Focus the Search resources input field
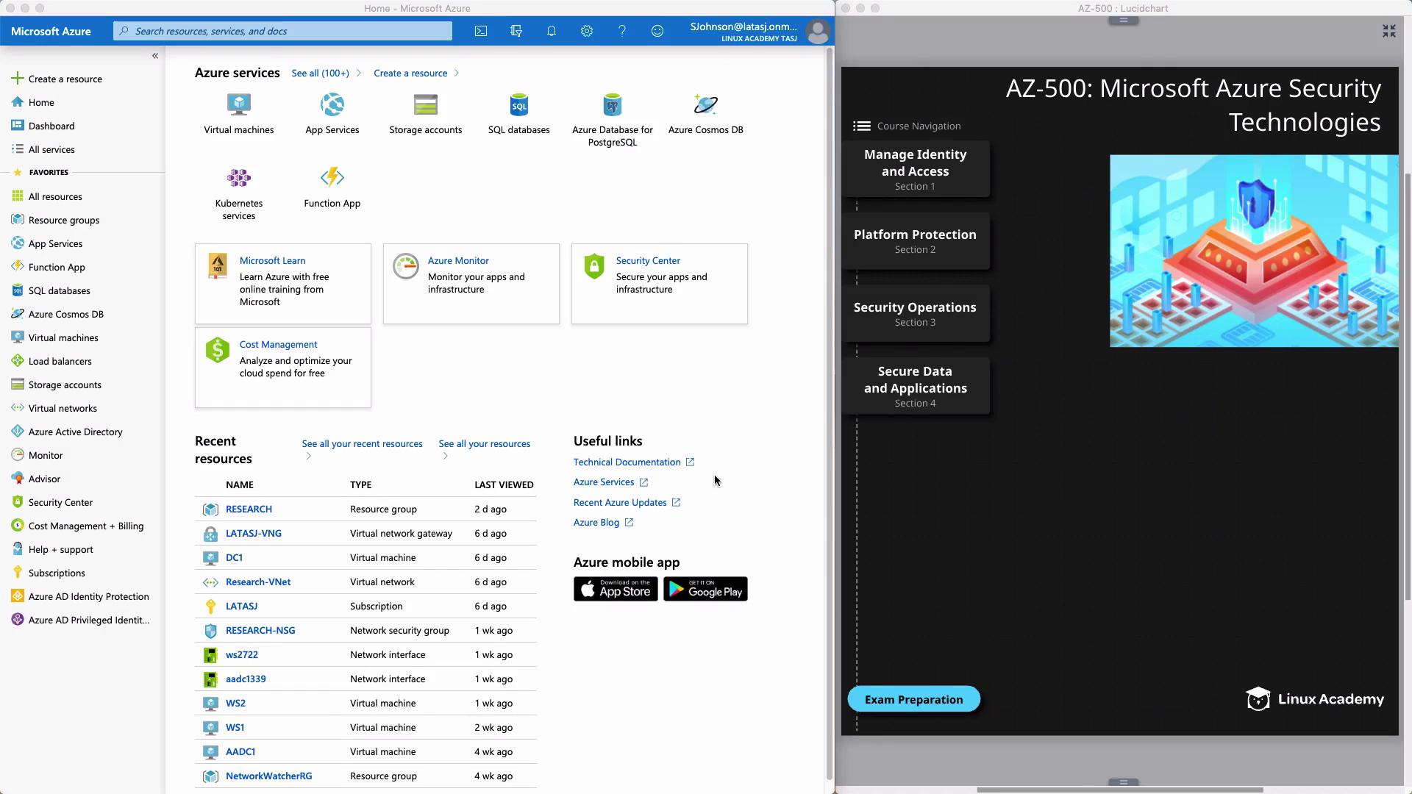 283,31
